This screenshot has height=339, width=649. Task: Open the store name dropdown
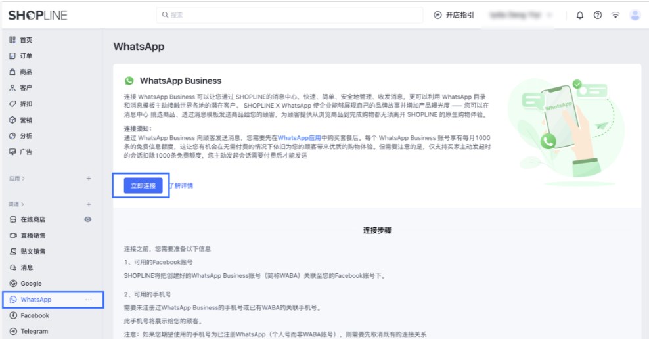click(521, 15)
